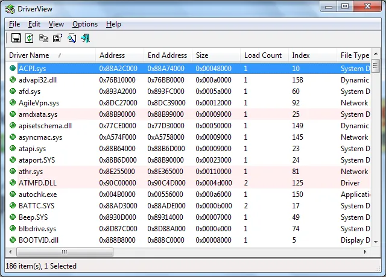Open the Help menu
The height and width of the screenshot is (277, 386).
coord(113,24)
